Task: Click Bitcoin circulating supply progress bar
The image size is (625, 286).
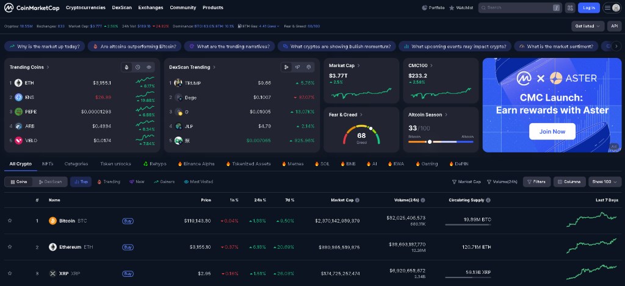Action: (x=468, y=225)
